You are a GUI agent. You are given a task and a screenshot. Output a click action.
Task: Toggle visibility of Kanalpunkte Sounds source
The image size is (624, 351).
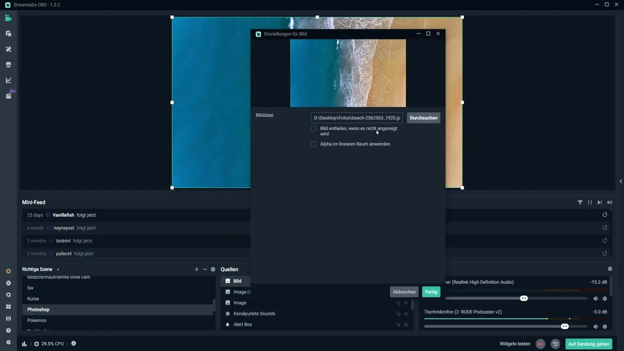(x=406, y=314)
